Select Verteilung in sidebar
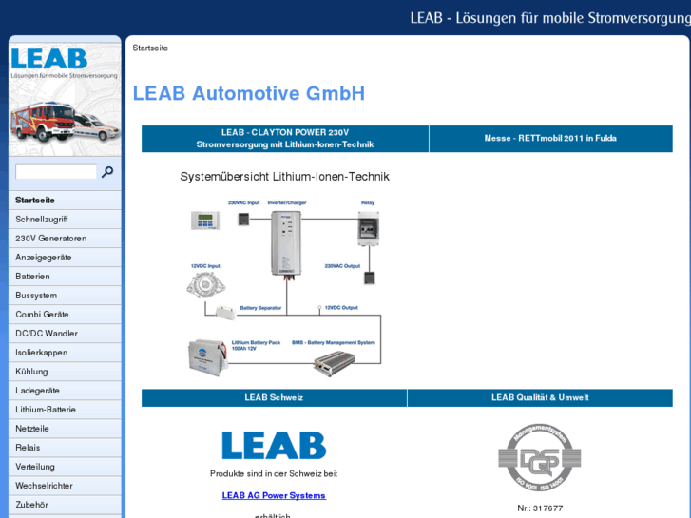Viewport: 691px width, 518px height. point(65,467)
